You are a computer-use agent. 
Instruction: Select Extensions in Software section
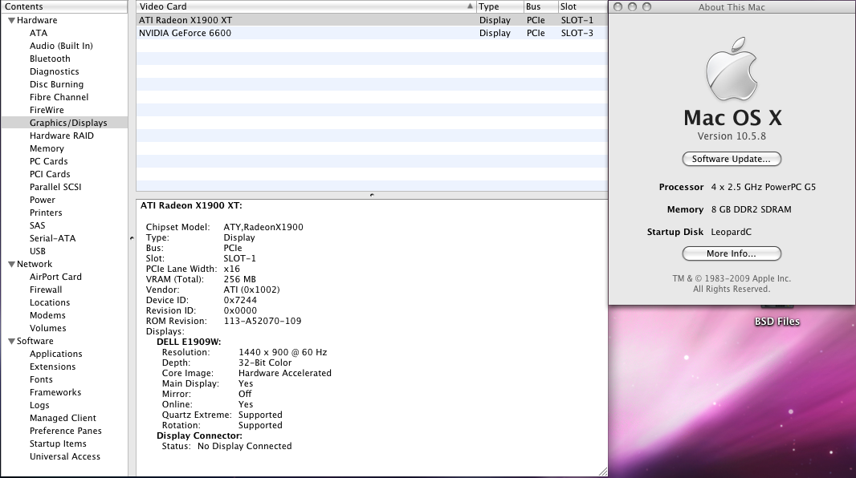click(x=52, y=367)
